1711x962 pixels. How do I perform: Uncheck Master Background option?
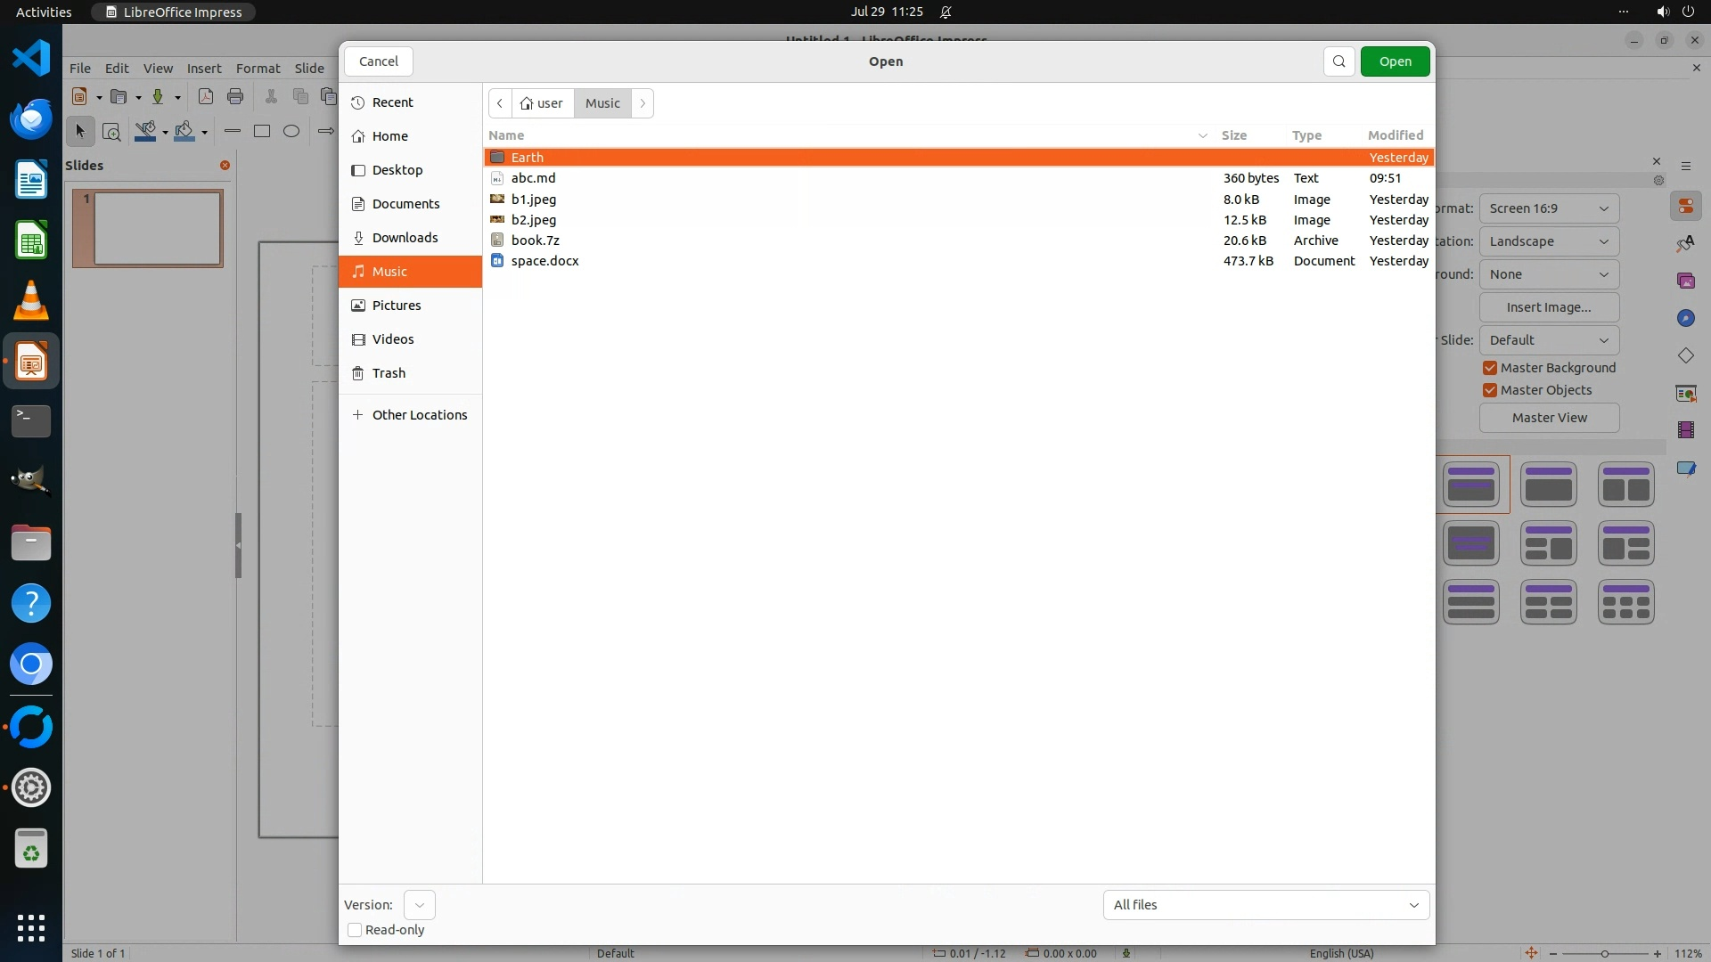pyautogui.click(x=1489, y=368)
